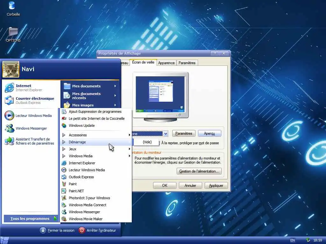Open Courrier électronique Outlook Express icon
326x244 pixels.
[9, 100]
